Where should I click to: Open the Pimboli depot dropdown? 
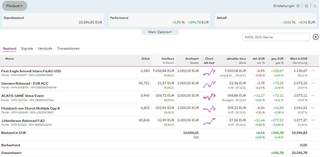(x=15, y=6)
